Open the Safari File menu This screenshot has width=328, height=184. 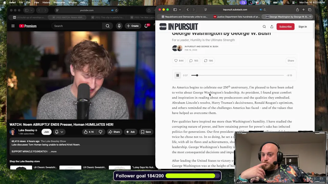point(21,3)
